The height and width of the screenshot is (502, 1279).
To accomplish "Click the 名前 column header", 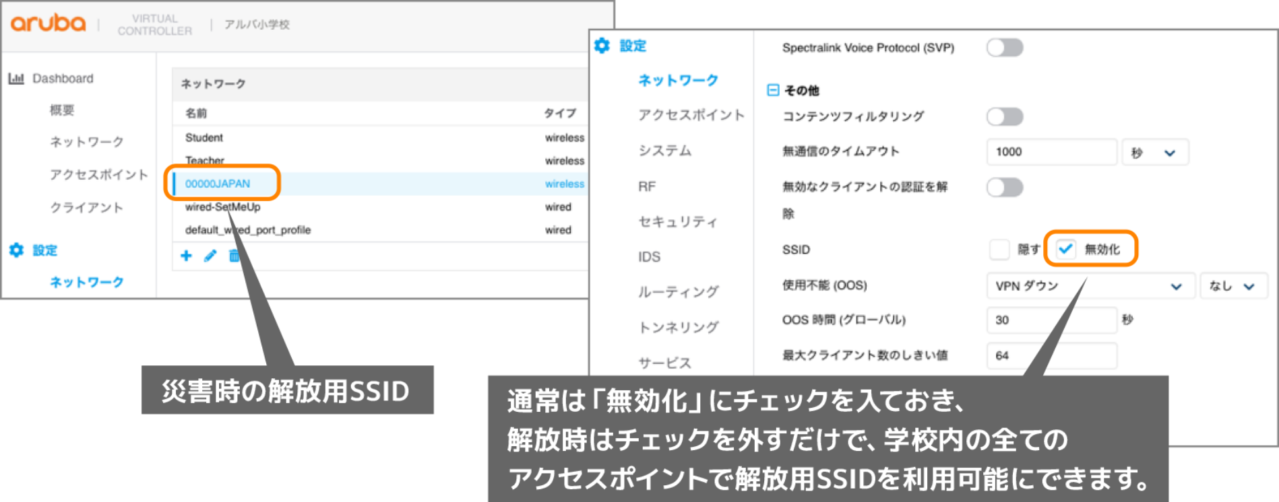I will (196, 113).
